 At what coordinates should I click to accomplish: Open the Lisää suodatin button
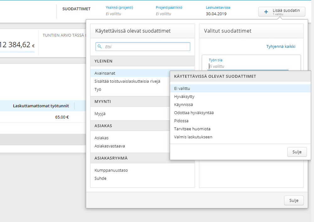(x=282, y=12)
